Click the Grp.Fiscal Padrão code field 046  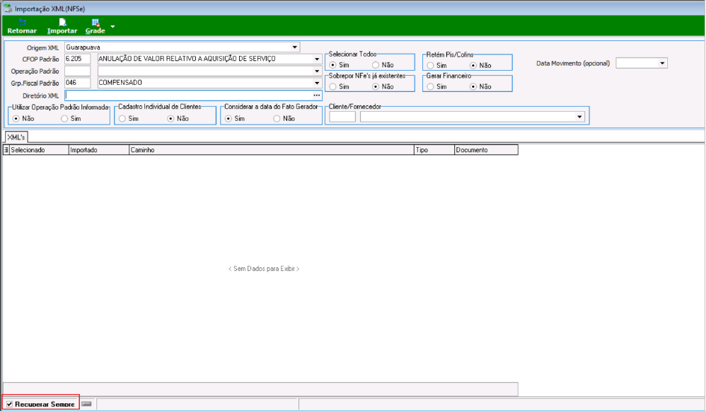tap(77, 83)
